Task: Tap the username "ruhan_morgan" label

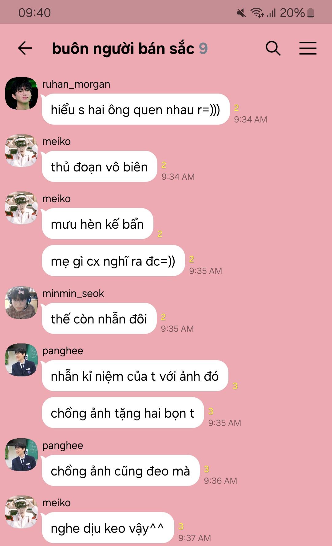Action: [x=76, y=84]
